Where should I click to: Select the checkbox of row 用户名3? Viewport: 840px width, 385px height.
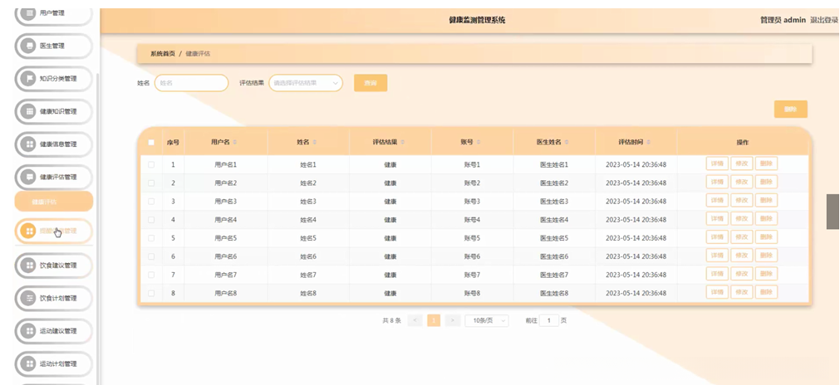151,202
